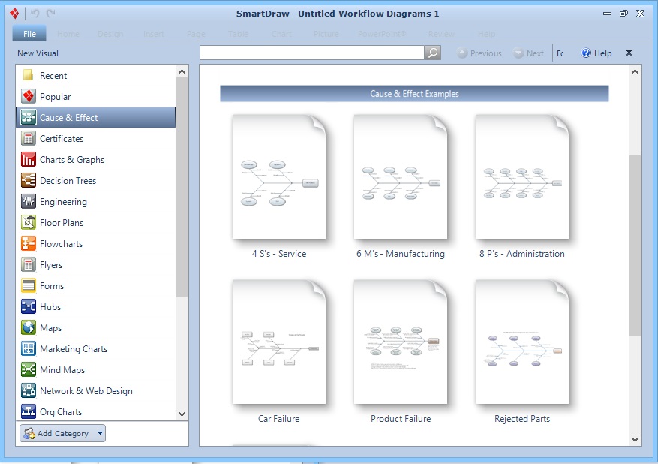The image size is (658, 464).
Task: Click the category list scroll-down arrow
Action: click(182, 414)
